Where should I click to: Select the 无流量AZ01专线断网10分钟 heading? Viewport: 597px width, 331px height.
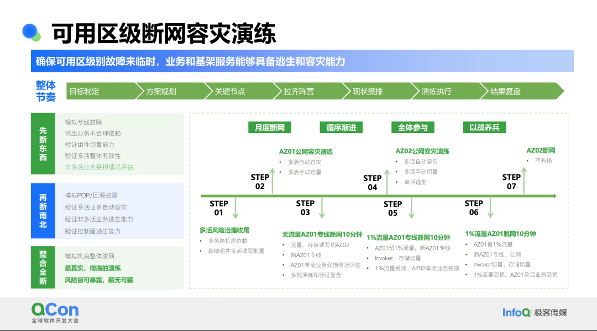click(x=322, y=234)
